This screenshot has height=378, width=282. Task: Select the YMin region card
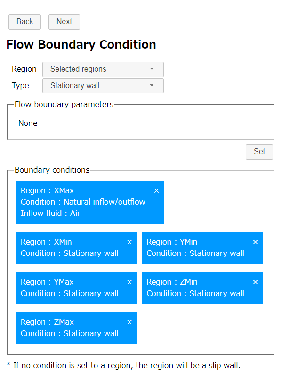(x=202, y=248)
